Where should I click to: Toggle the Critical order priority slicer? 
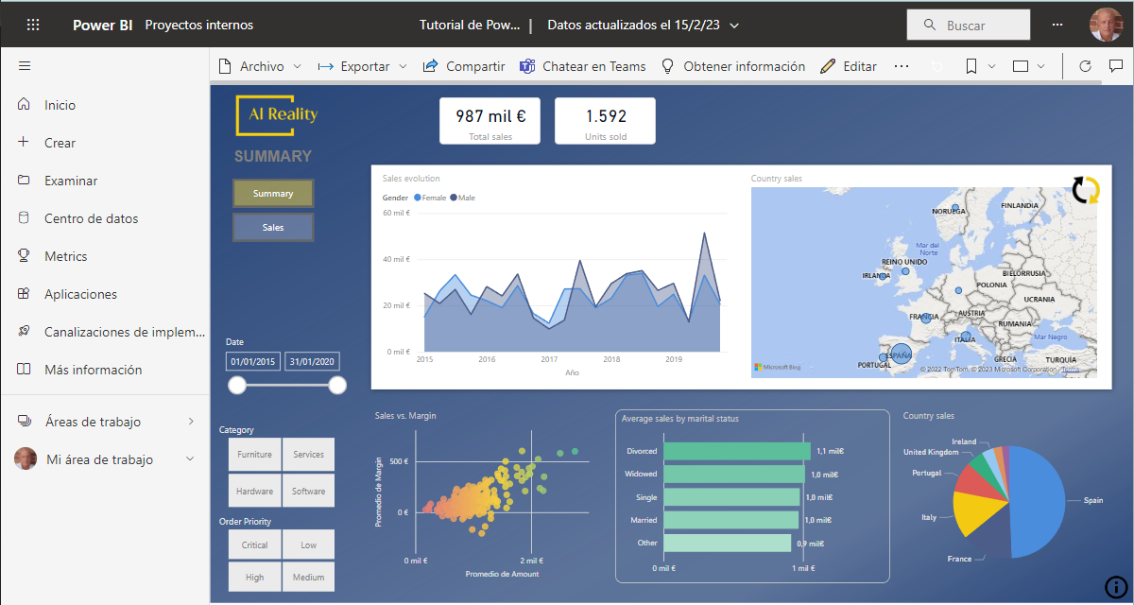tap(254, 545)
